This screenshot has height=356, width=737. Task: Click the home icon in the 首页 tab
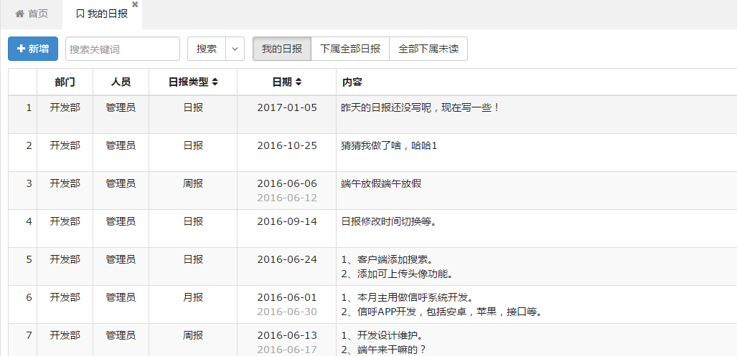(20, 14)
